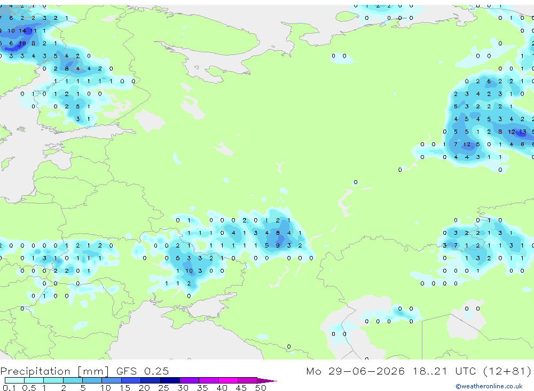Image resolution: width=534 pixels, height=391 pixels.
Task: Select the 35–40 mm violet legend swatch
Action: click(208, 380)
